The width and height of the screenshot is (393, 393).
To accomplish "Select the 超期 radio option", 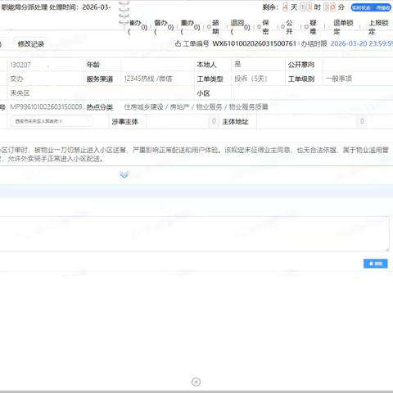I will coord(209,27).
